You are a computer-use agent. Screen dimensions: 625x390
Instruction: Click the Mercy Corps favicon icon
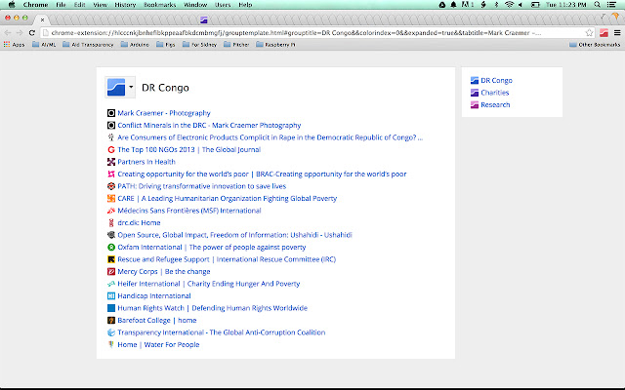point(110,272)
